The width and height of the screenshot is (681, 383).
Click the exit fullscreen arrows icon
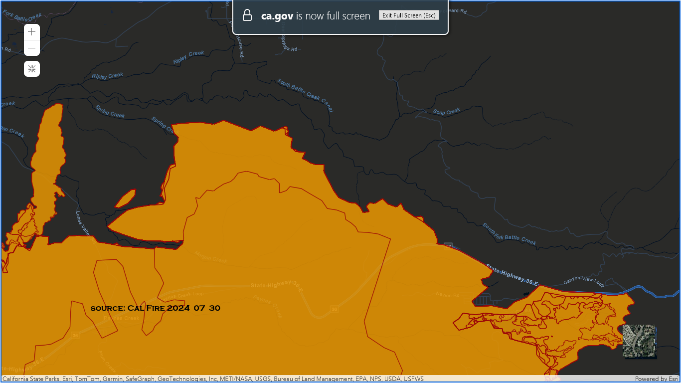coord(32,69)
